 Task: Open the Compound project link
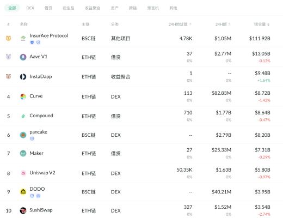click(41, 116)
